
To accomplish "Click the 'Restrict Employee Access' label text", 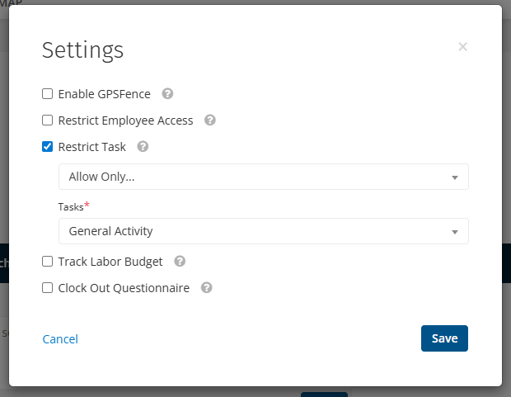I will [x=125, y=121].
